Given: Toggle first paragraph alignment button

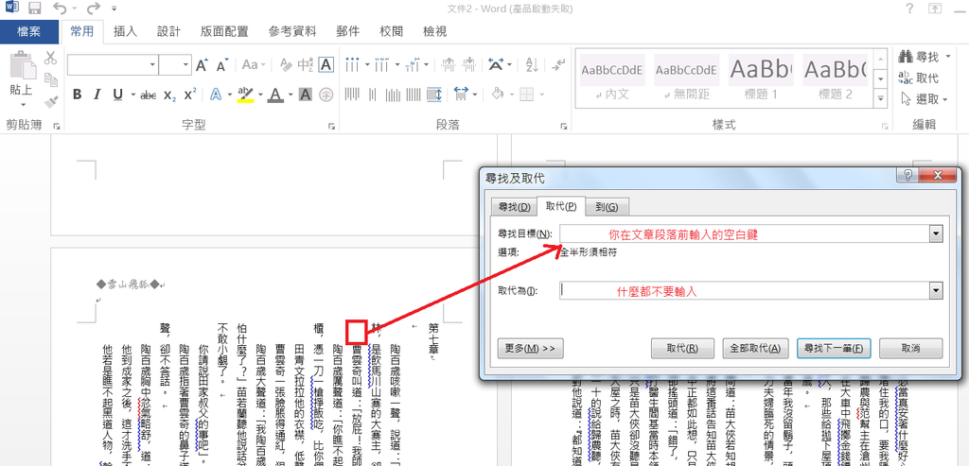Looking at the screenshot, I should point(352,95).
